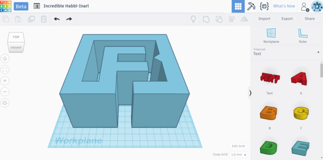Screen dimensions: 323x160
Task: Click the Share button
Action: (x=310, y=19)
